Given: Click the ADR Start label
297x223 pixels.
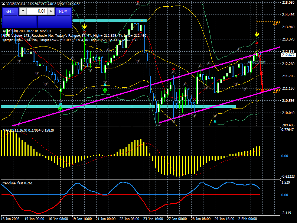Looking at the screenshot, I should tap(257, 62).
